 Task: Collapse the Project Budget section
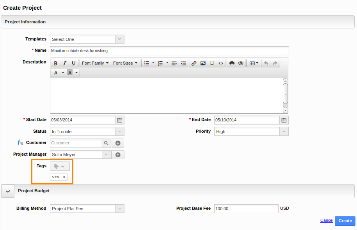point(7,191)
